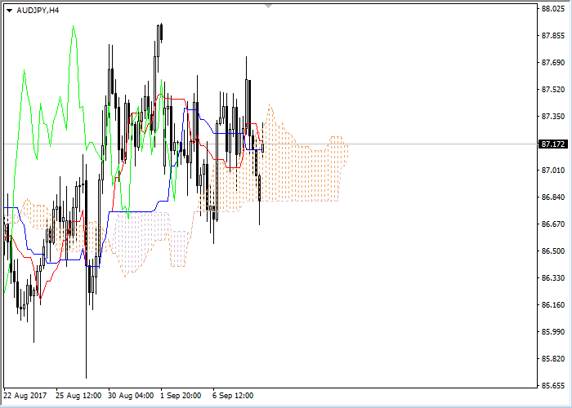The width and height of the screenshot is (572, 408).
Task: Click the 85.820 price axis label
Action: [553, 359]
